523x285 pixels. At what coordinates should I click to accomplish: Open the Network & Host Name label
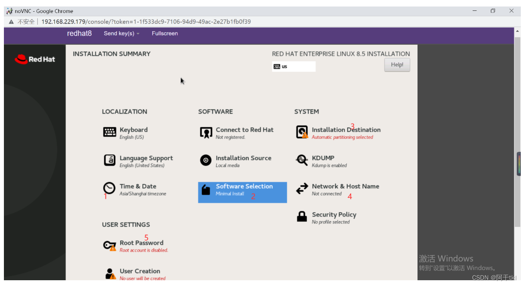(x=345, y=186)
